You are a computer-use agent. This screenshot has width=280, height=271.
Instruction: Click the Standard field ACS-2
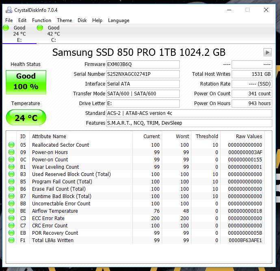pyautogui.click(x=189, y=113)
